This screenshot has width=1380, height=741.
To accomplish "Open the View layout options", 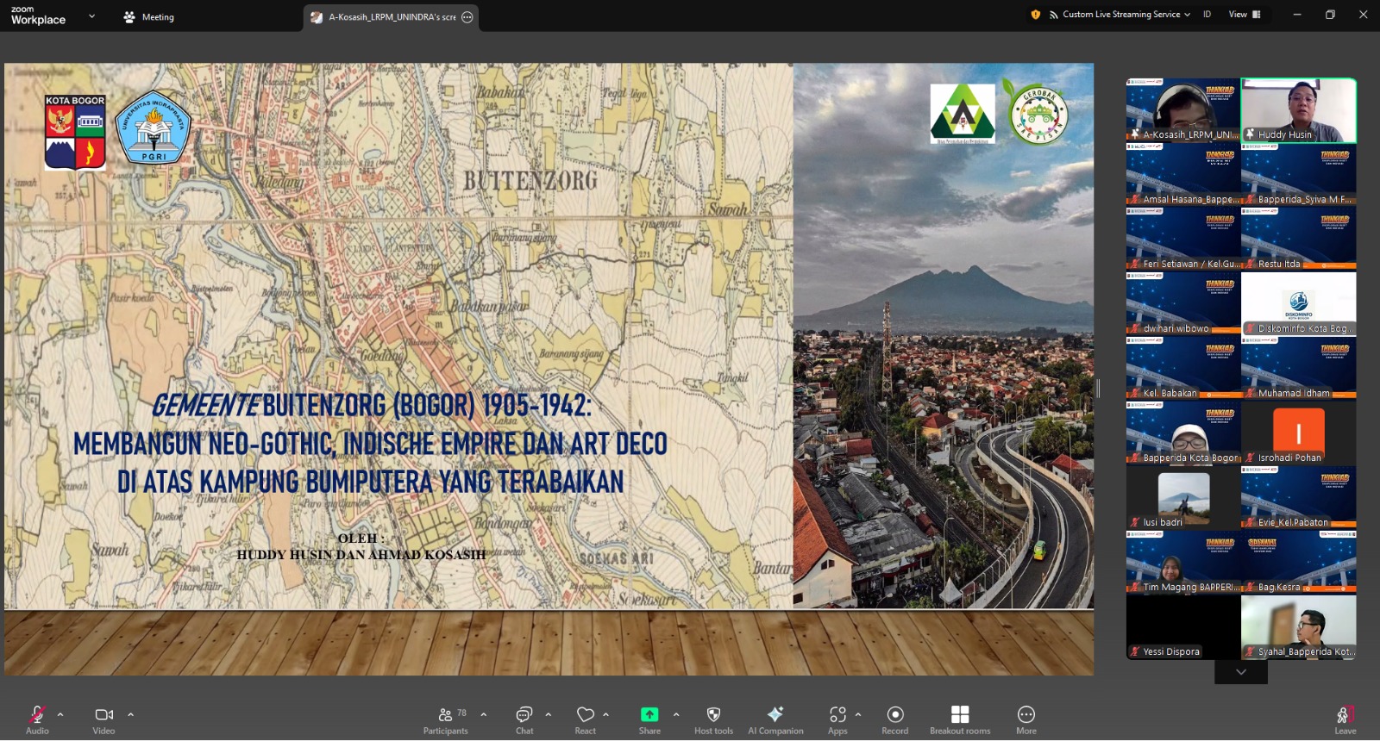I will coord(1244,15).
